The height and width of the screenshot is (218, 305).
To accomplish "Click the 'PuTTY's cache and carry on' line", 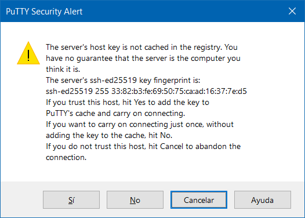I will [115, 114].
